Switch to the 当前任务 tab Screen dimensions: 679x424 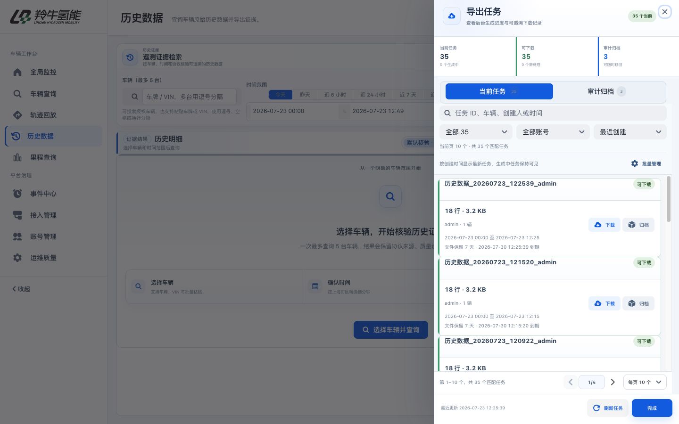coord(499,91)
